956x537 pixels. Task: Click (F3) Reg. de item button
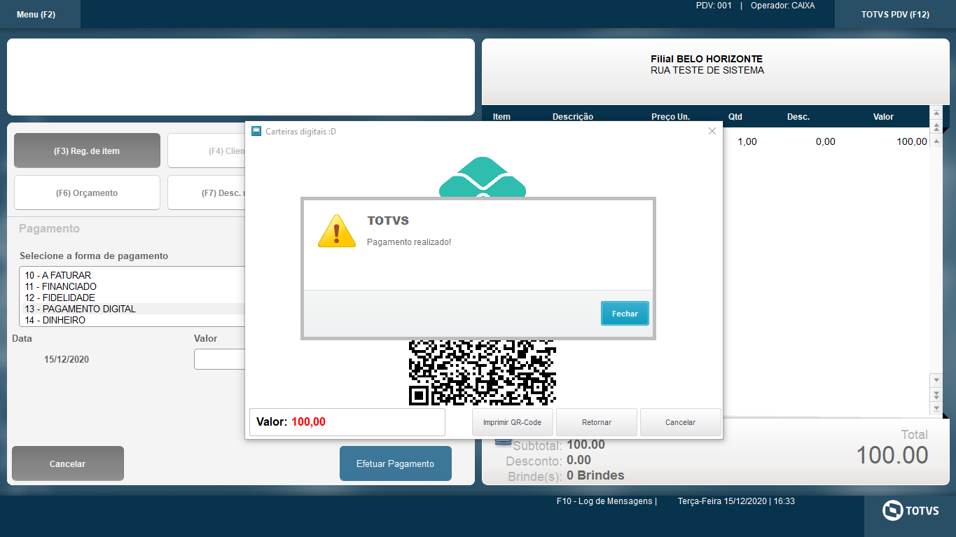coord(87,151)
